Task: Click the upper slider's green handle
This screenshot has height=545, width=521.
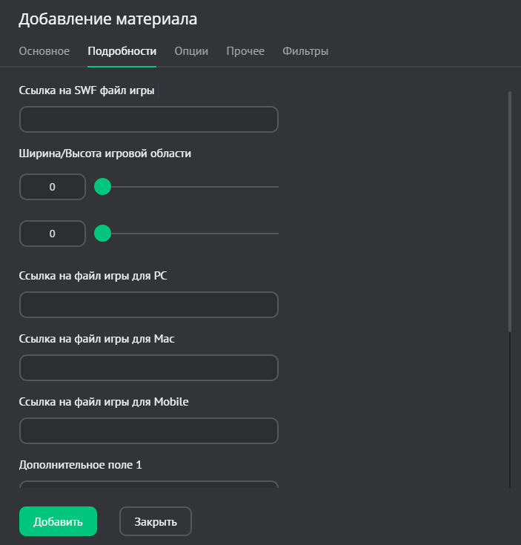Action: pyautogui.click(x=103, y=187)
